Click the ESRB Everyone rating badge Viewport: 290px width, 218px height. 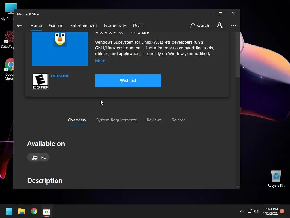(40, 81)
